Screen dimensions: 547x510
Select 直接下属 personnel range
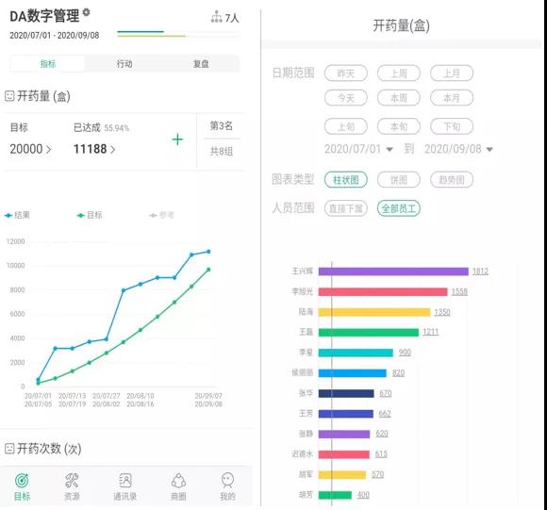pos(346,208)
